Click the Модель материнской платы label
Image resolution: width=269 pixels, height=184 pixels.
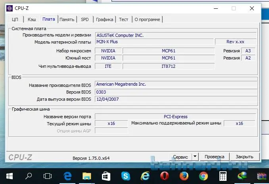pos(63,42)
